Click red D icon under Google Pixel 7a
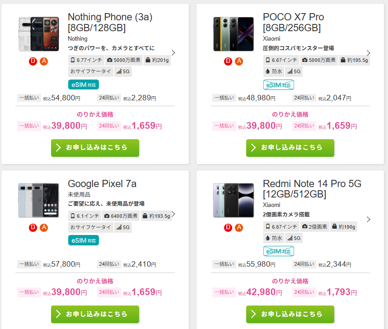 (33, 228)
